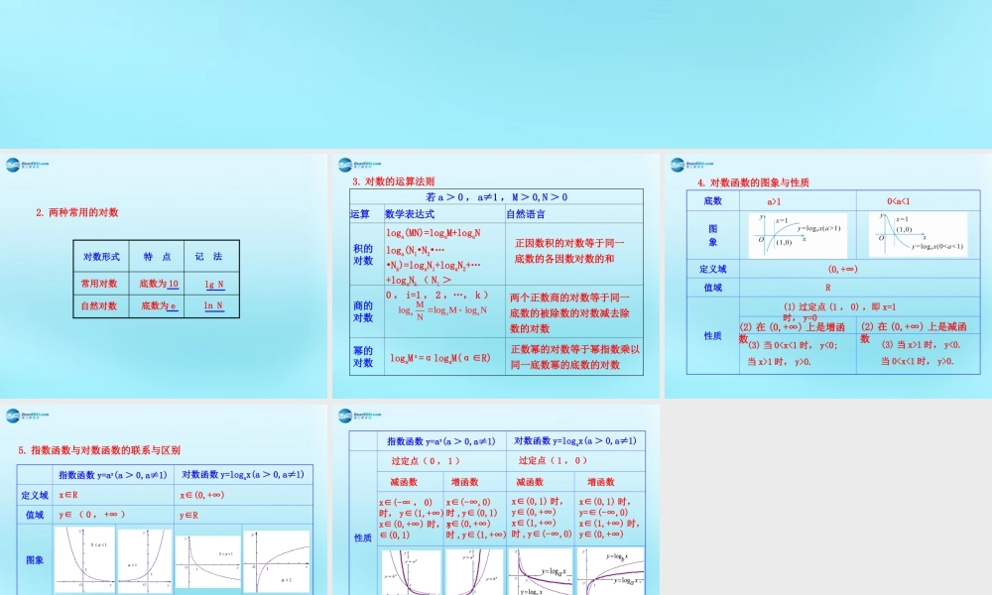
Task: Select the a>1 logarithm graph image
Action: coord(798,235)
